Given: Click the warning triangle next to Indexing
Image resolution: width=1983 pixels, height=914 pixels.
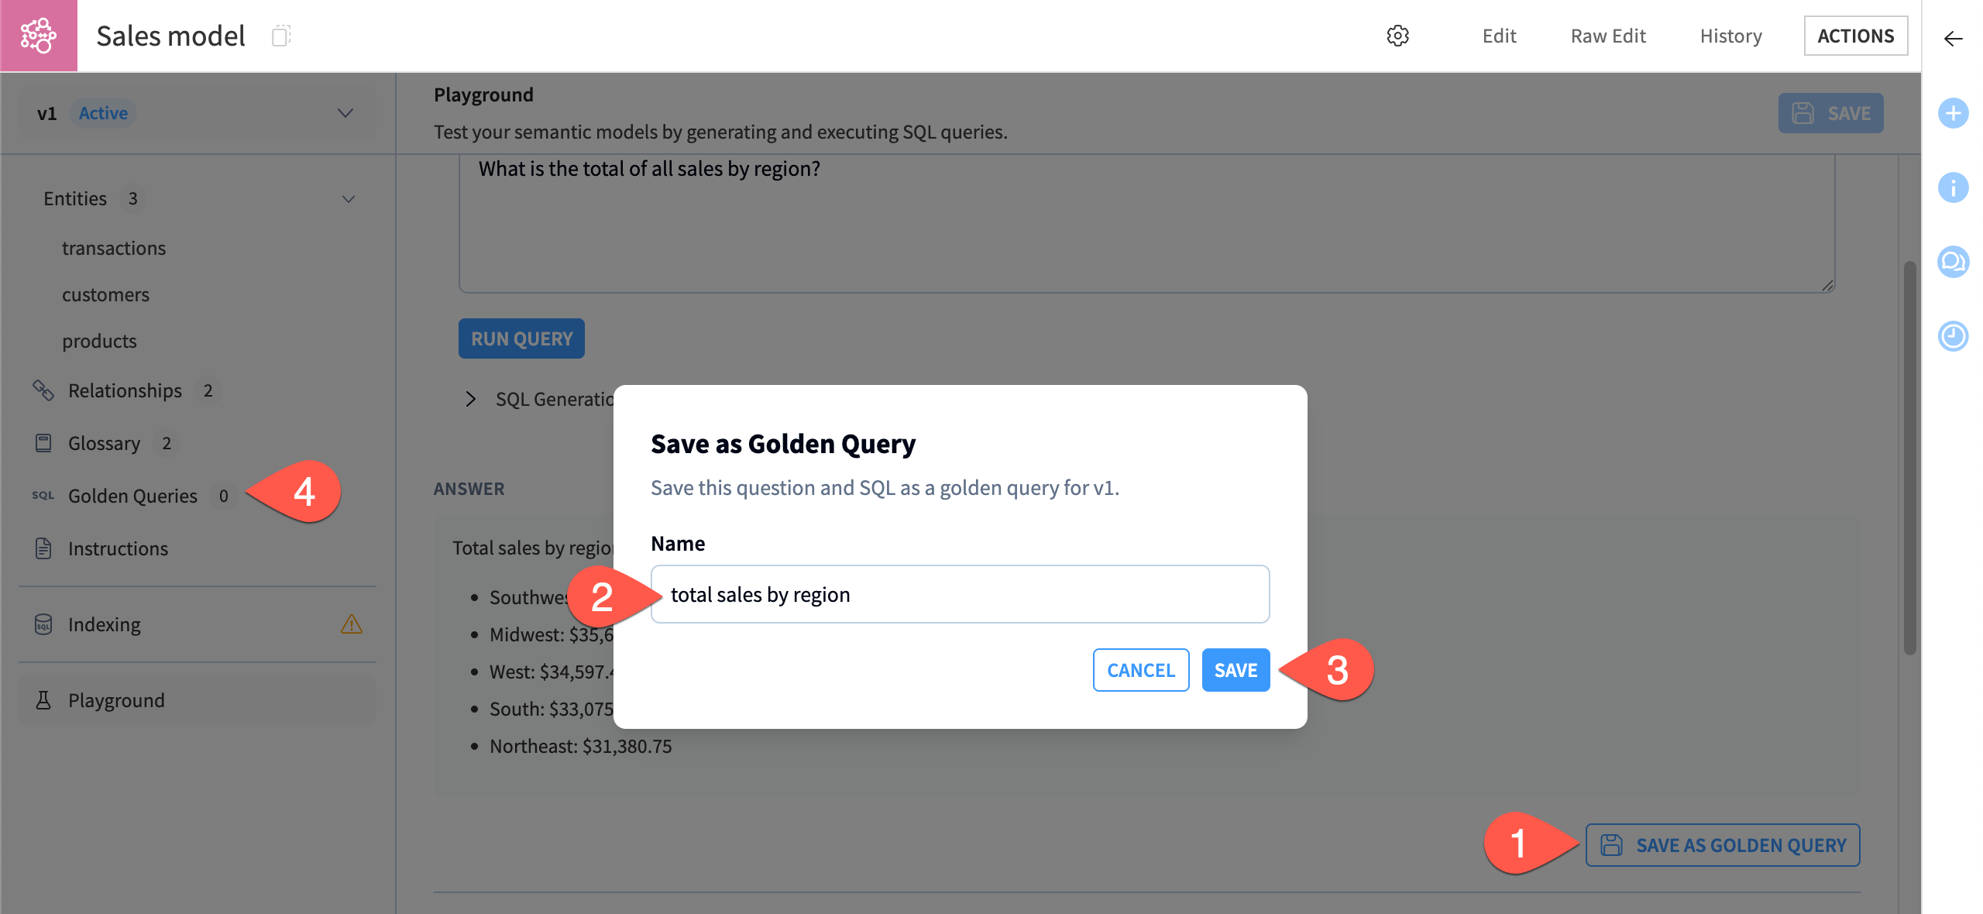Looking at the screenshot, I should (x=352, y=624).
